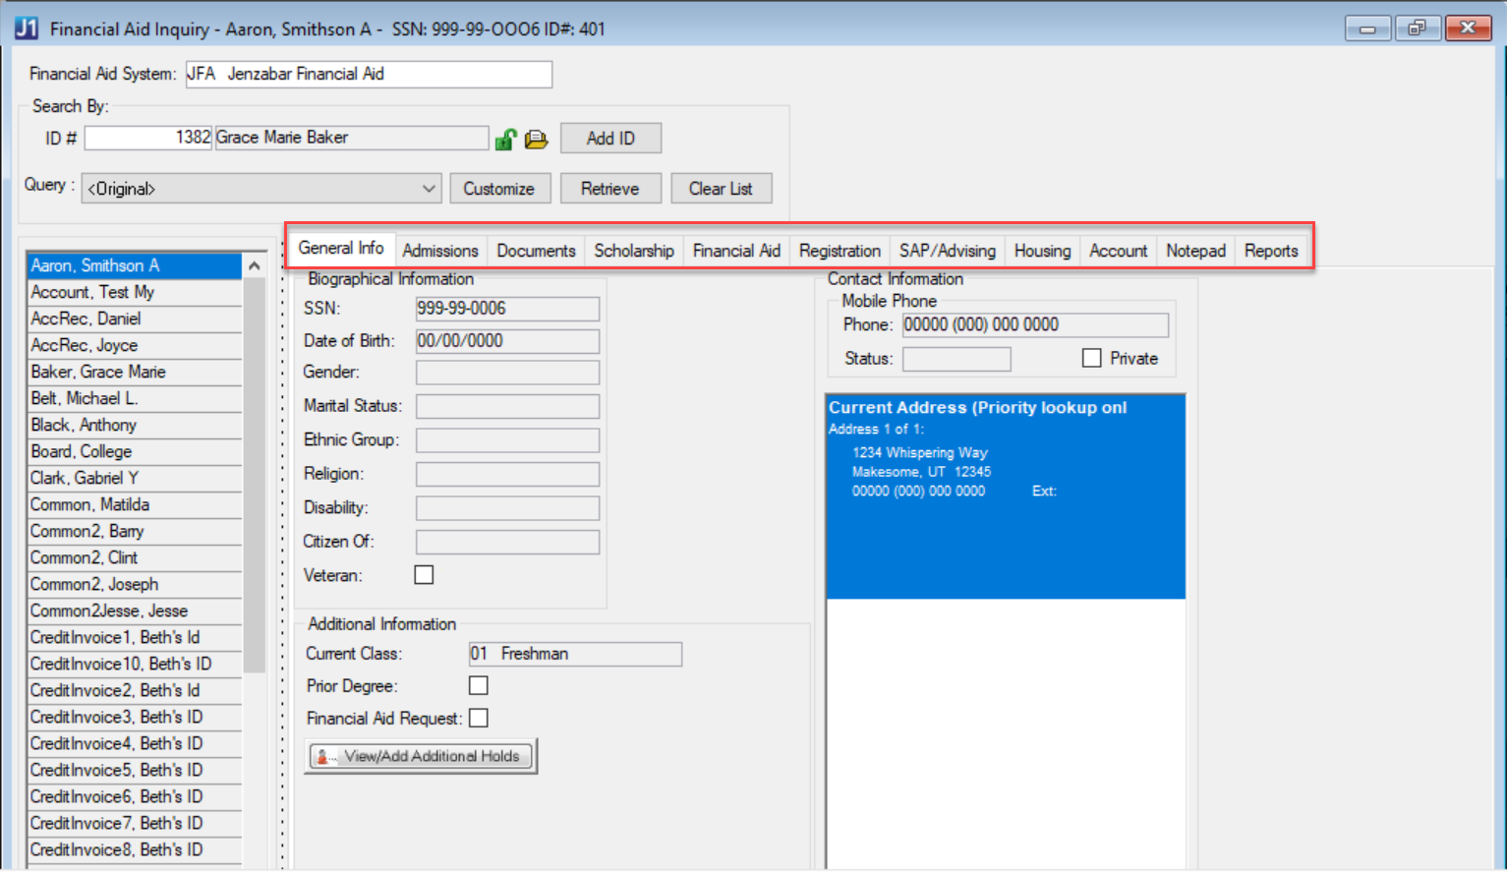Image resolution: width=1507 pixels, height=872 pixels.
Task: Click the Customize button
Action: tap(498, 189)
